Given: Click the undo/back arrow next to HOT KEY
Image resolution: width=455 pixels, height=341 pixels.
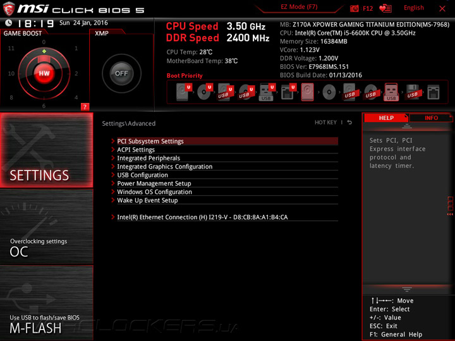Looking at the screenshot, I should pyautogui.click(x=349, y=123).
